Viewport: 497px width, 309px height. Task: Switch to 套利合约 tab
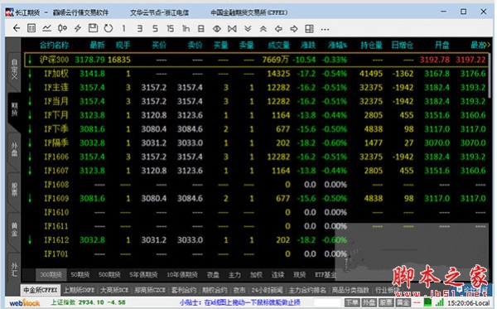(x=184, y=290)
